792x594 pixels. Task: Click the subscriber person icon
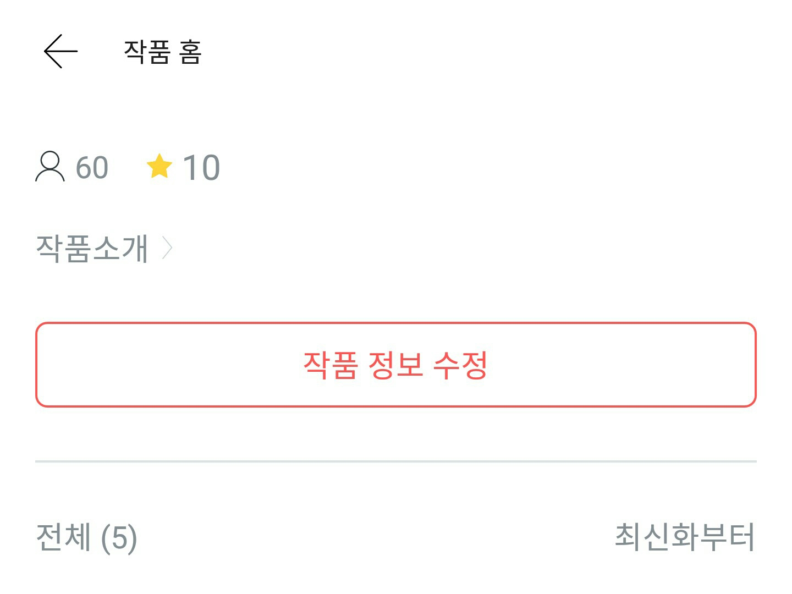click(x=50, y=167)
